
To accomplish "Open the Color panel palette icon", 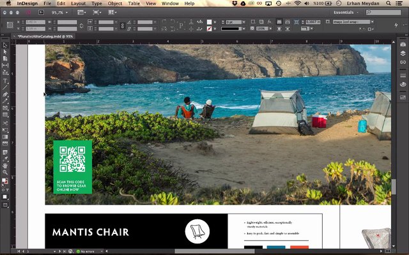I will coord(403,84).
